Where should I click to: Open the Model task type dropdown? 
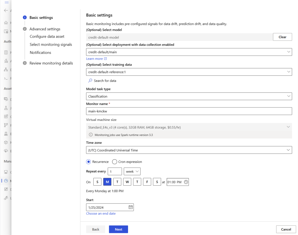[x=189, y=96]
